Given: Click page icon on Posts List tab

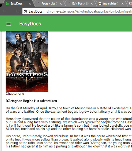Looking at the screenshot, I should [38, 4].
